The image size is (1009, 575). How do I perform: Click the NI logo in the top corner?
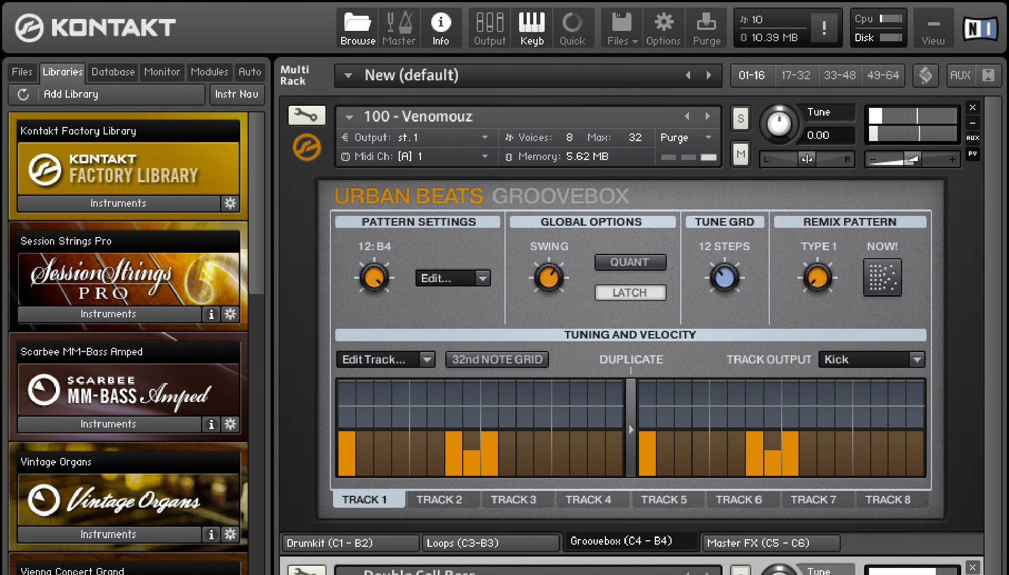click(980, 29)
